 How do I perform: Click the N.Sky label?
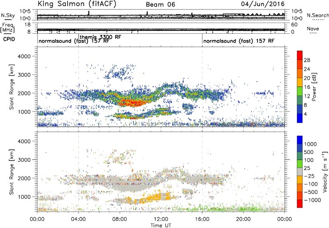(8, 15)
